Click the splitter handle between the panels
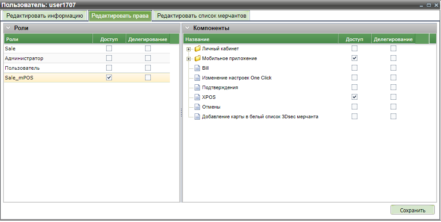The image size is (441, 222). tap(181, 113)
